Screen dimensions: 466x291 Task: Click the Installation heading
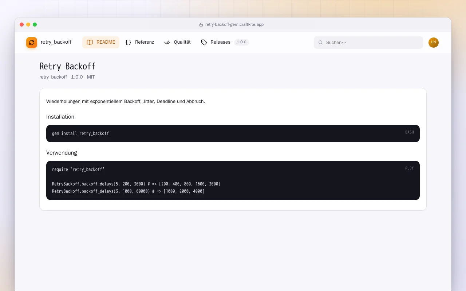pos(60,117)
